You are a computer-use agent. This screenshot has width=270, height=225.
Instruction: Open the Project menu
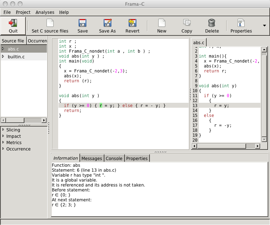23,12
